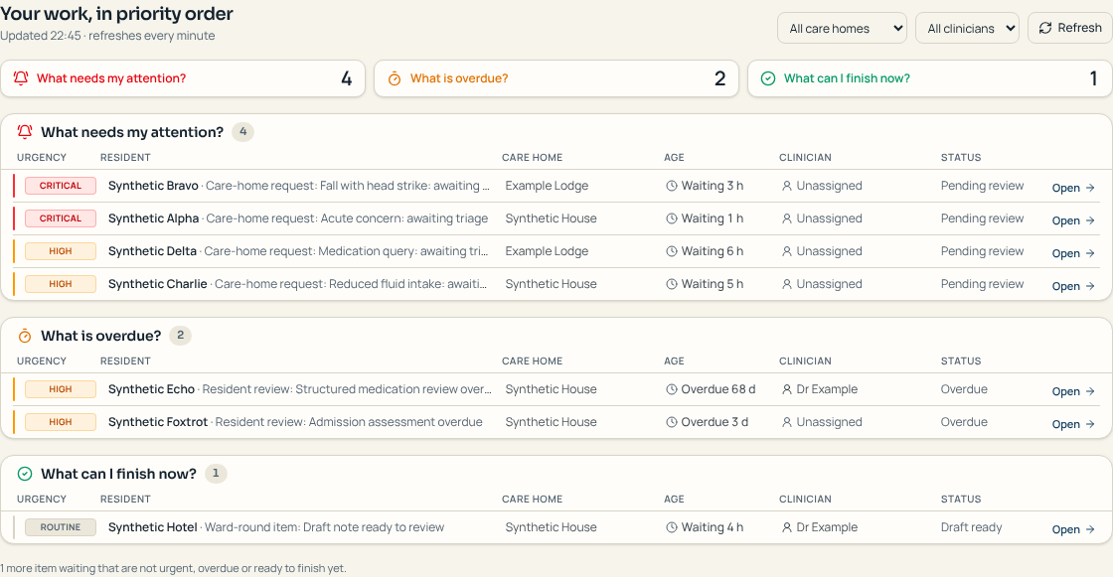Click person icon beside Dr Example for Synthetic Hotel
Screen dimensions: 1113x577
[786, 527]
